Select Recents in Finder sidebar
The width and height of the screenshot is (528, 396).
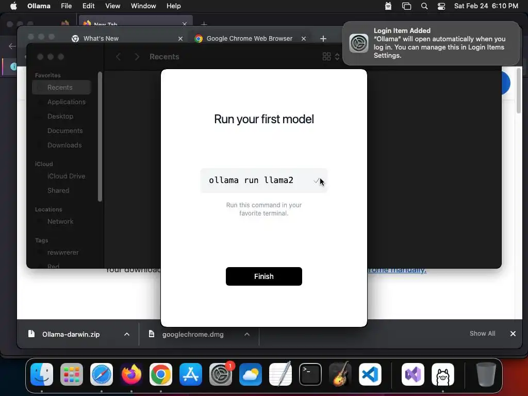(x=62, y=87)
